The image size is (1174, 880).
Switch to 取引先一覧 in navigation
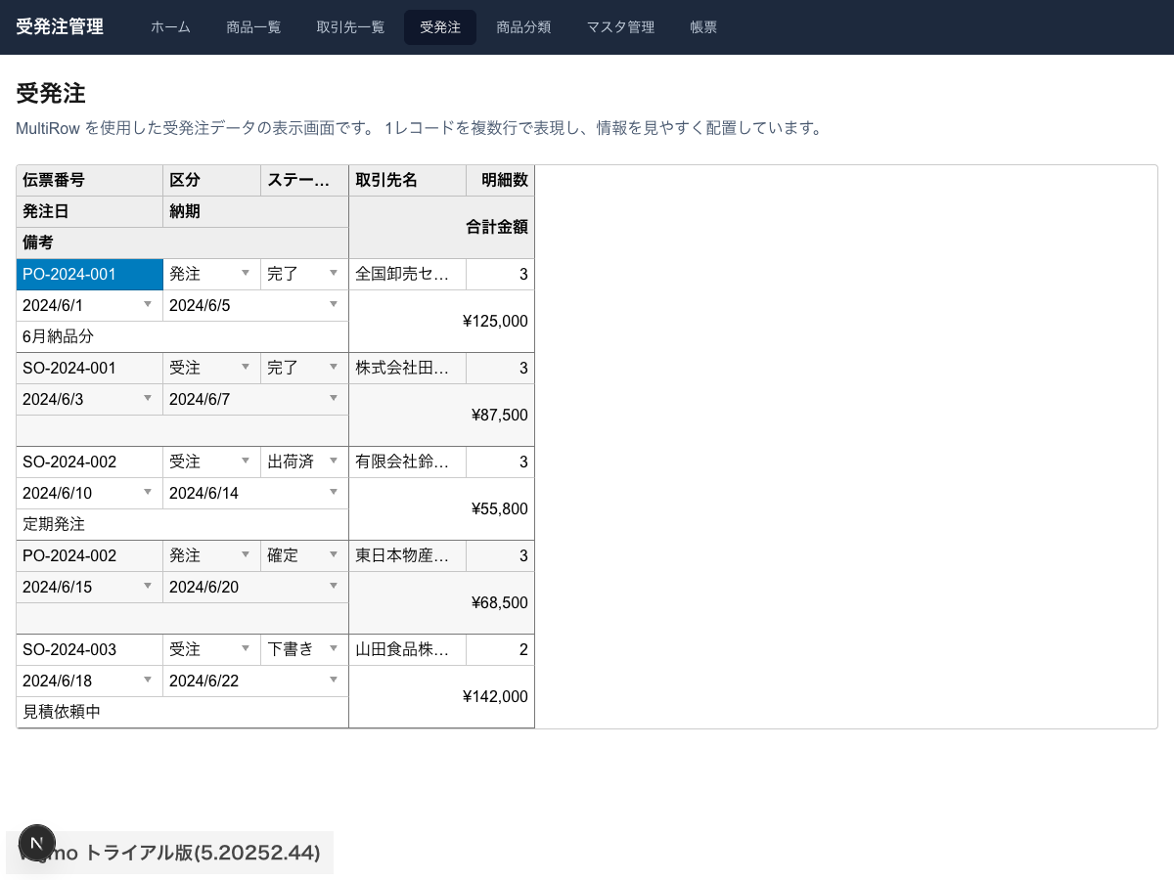350,27
